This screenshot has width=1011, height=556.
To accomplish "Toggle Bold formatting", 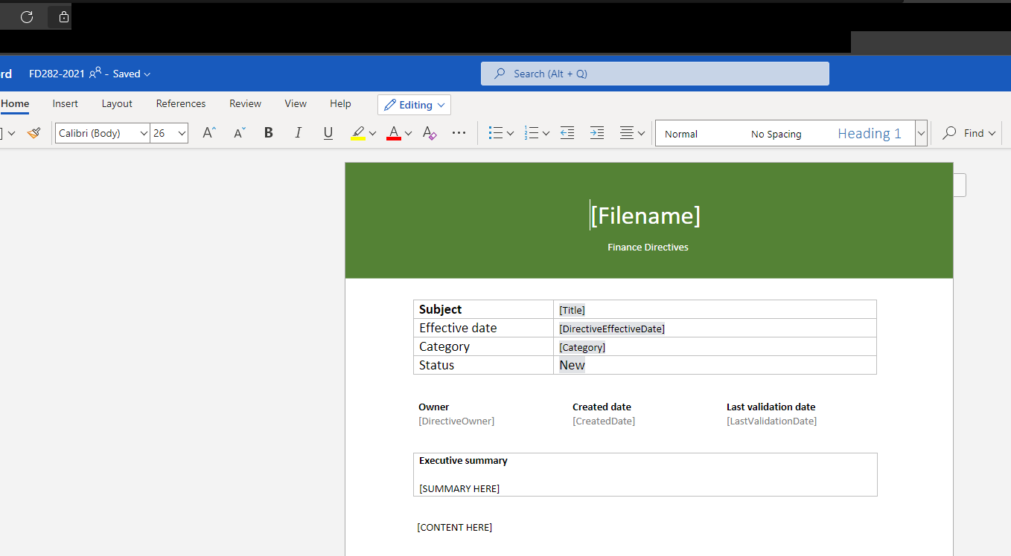I will (x=269, y=133).
